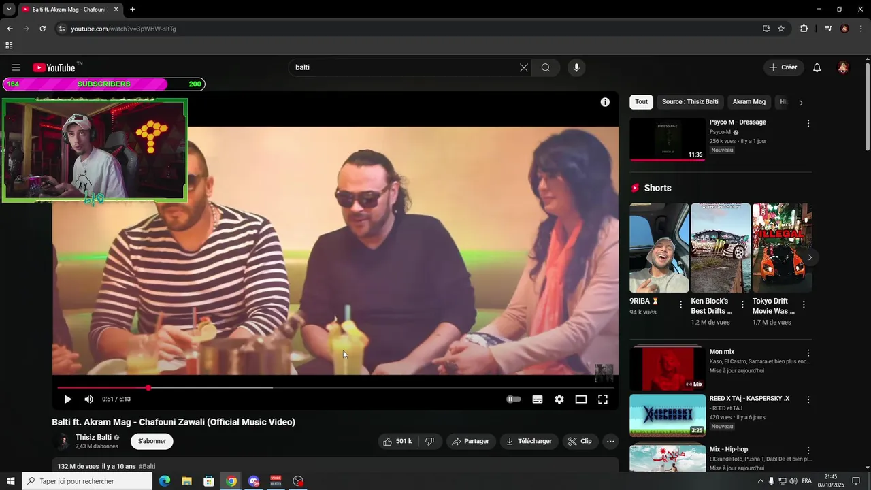
Task: Open the options menu for the 9RIBA short
Action: point(681,305)
